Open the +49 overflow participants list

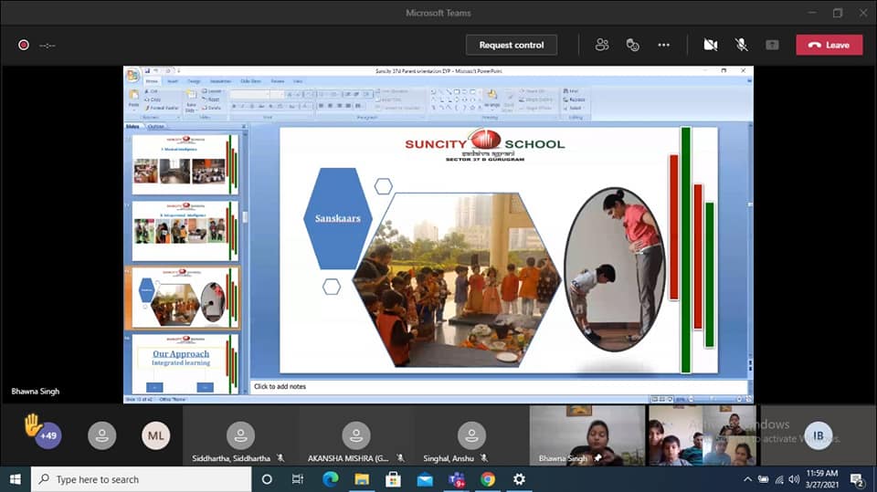click(x=48, y=435)
